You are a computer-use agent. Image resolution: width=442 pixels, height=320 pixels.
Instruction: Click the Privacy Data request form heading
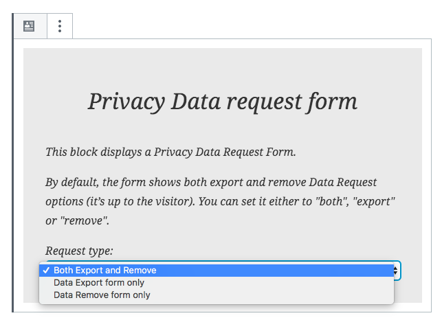[223, 102]
